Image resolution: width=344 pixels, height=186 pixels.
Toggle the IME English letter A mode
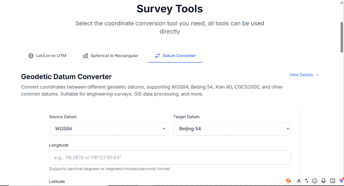[299, 181]
